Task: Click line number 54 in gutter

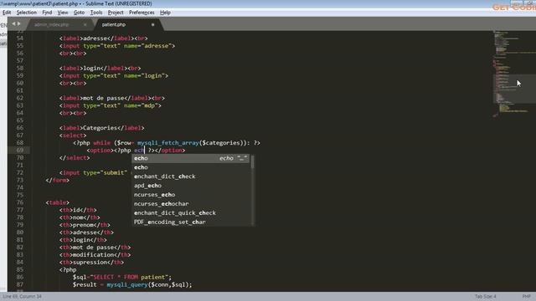Action: tap(20, 38)
